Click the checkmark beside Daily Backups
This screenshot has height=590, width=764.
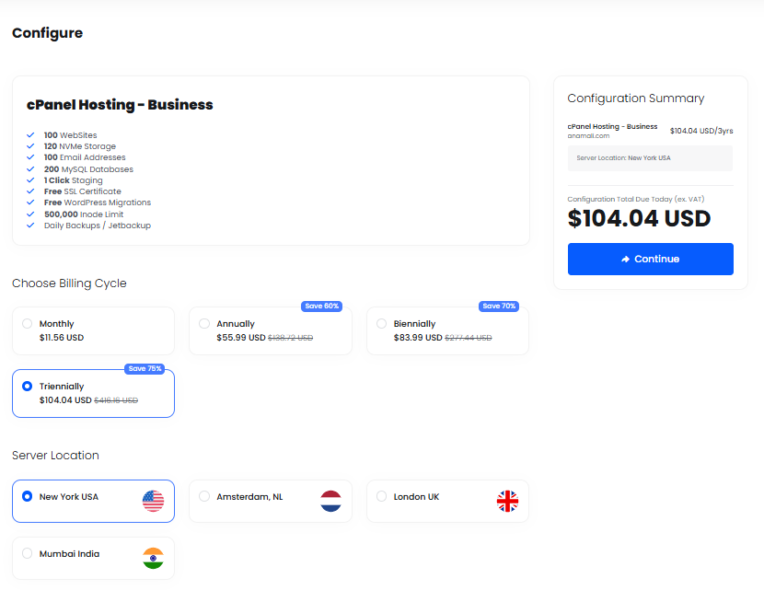tap(30, 226)
